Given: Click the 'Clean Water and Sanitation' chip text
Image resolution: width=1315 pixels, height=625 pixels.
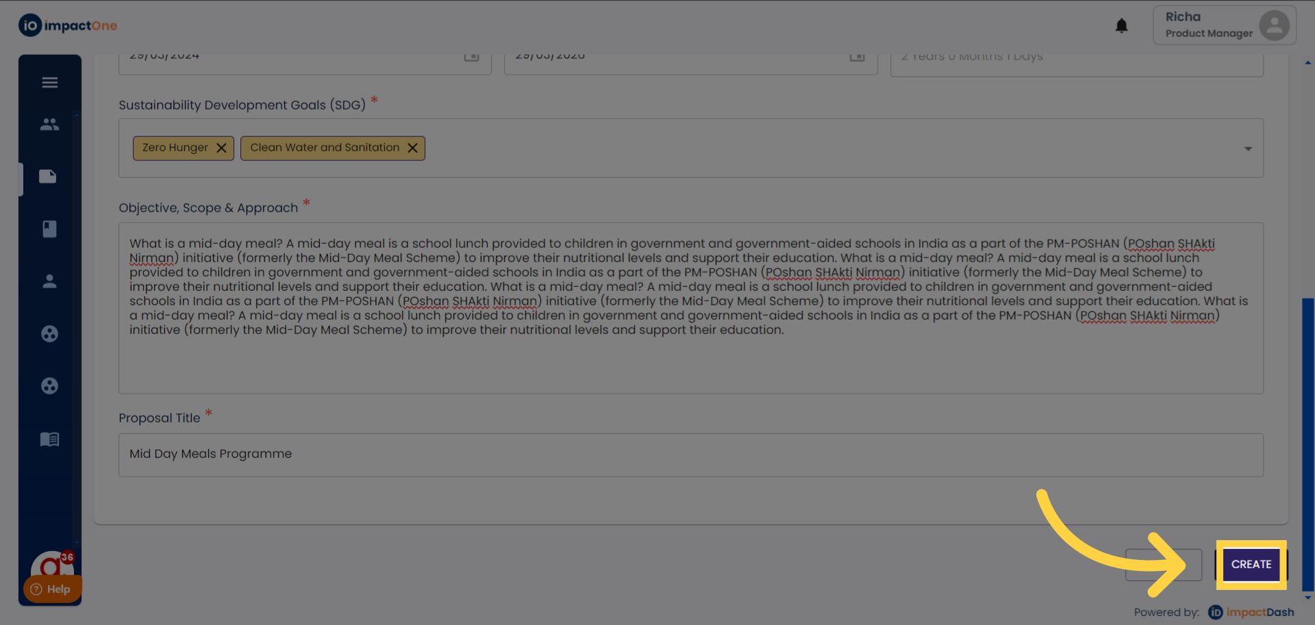Looking at the screenshot, I should (325, 148).
